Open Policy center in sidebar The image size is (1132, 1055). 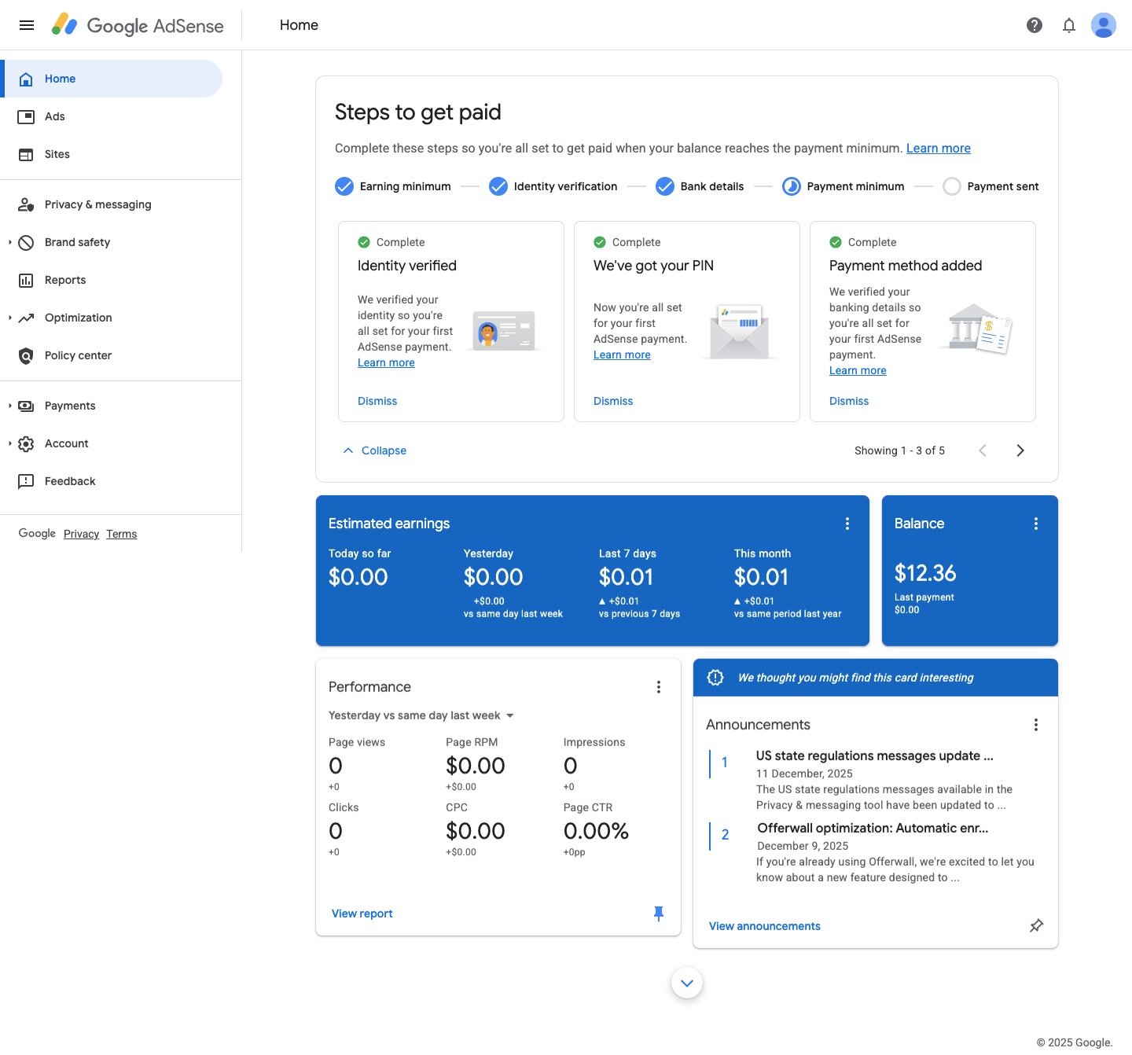coord(77,355)
